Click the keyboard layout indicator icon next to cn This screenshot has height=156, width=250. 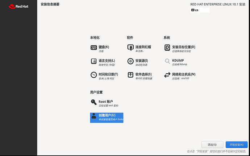click(193, 10)
